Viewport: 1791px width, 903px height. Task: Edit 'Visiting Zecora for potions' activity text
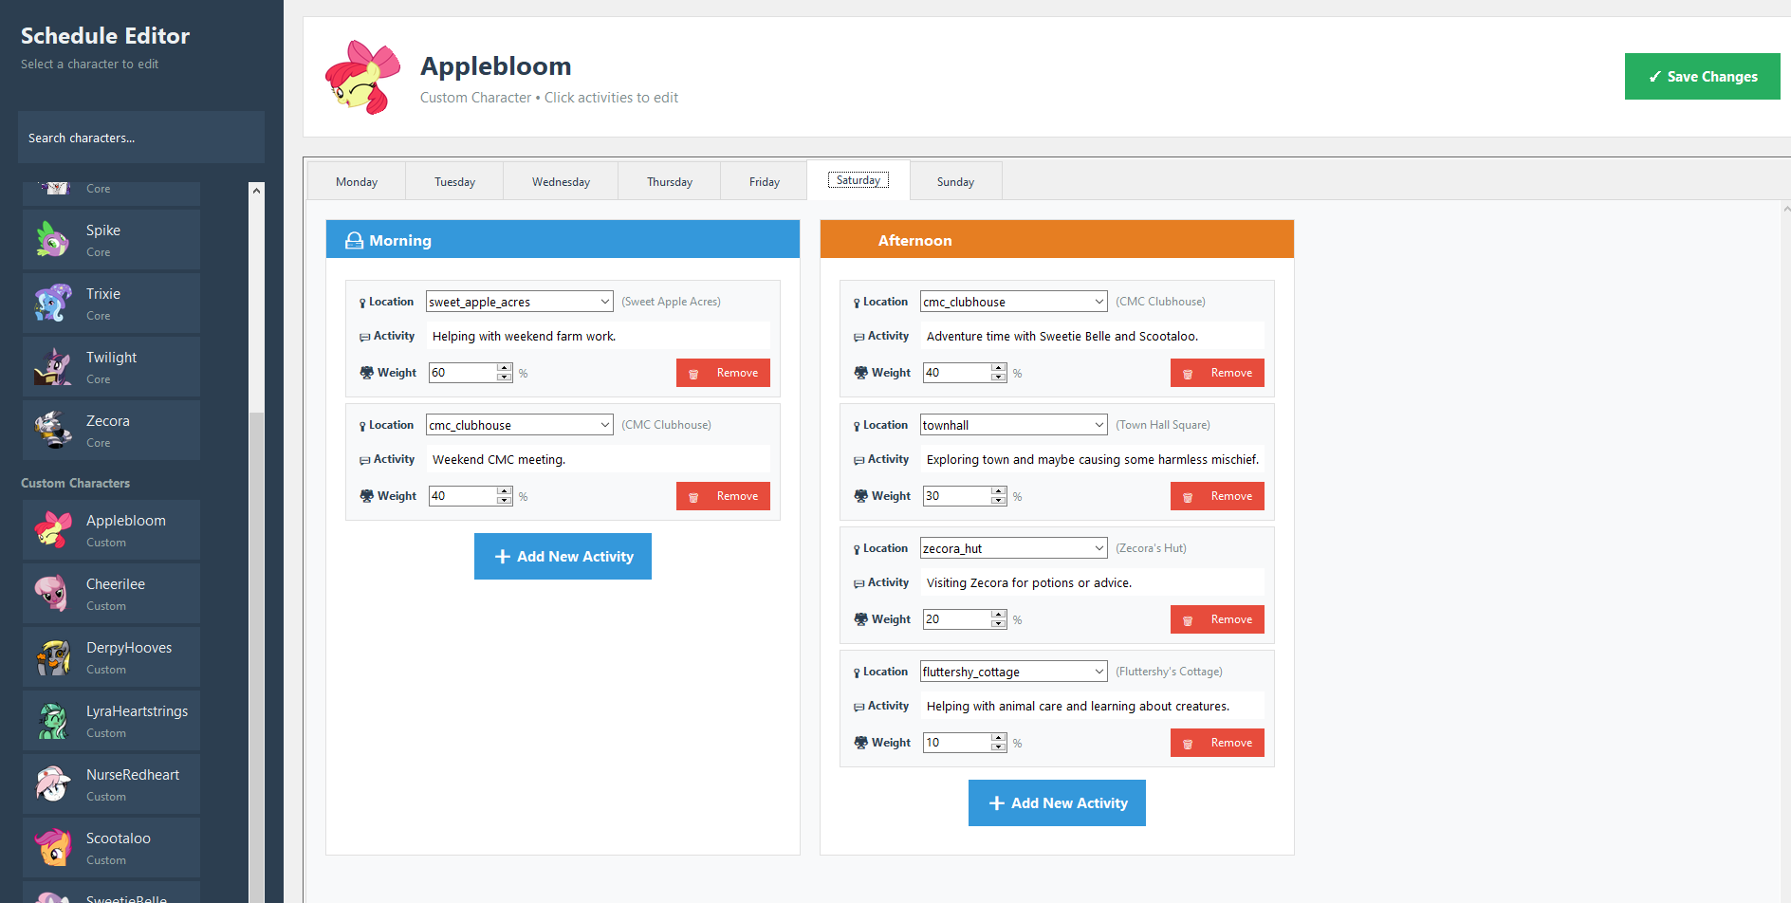click(x=1092, y=583)
